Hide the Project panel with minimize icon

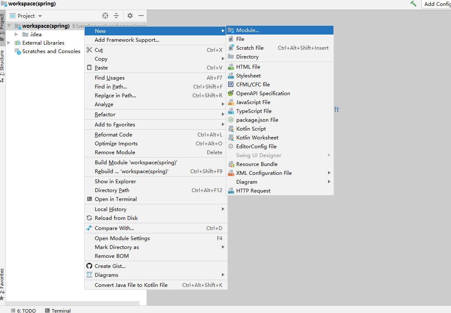tap(141, 16)
